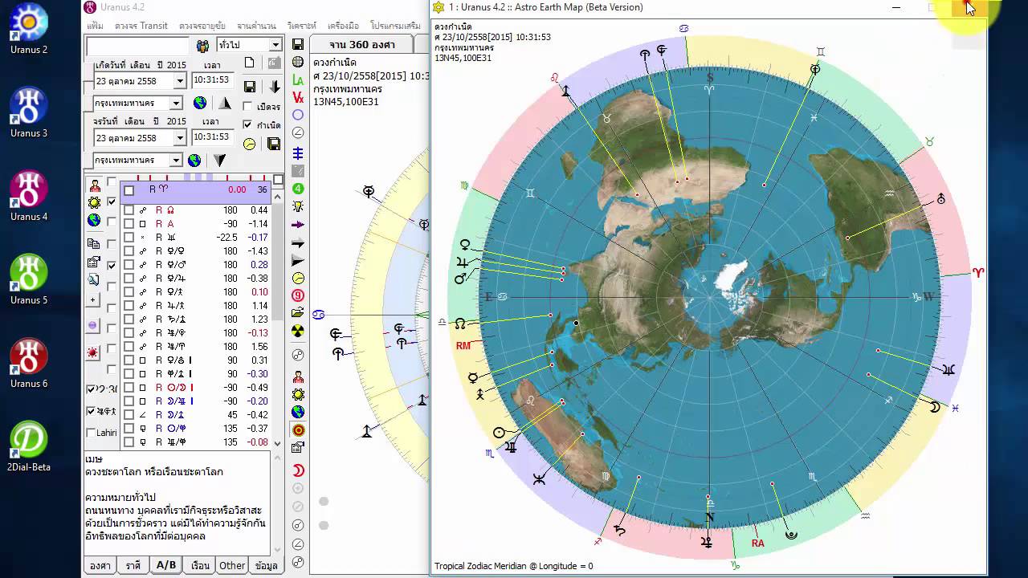Switch to the ข้อมูล tab
The width and height of the screenshot is (1028, 578).
coord(266,565)
